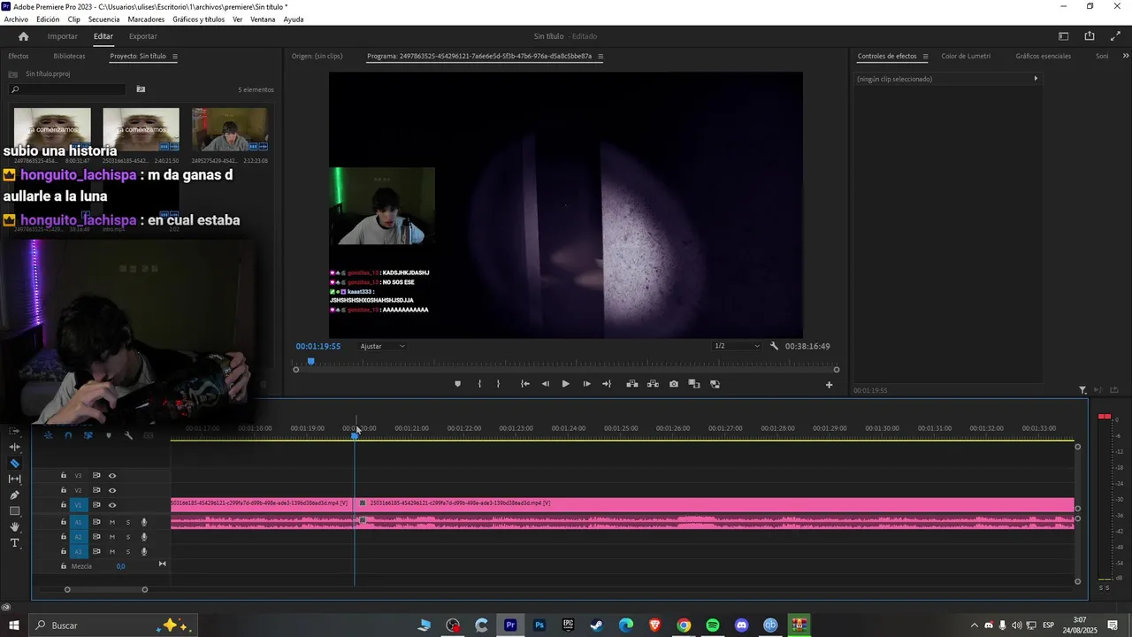Select the Ripple Edit tool
1132x637 pixels.
click(x=14, y=447)
